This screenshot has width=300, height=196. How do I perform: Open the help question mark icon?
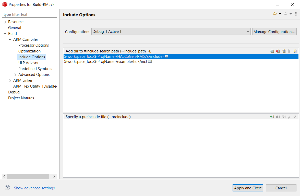[7, 188]
